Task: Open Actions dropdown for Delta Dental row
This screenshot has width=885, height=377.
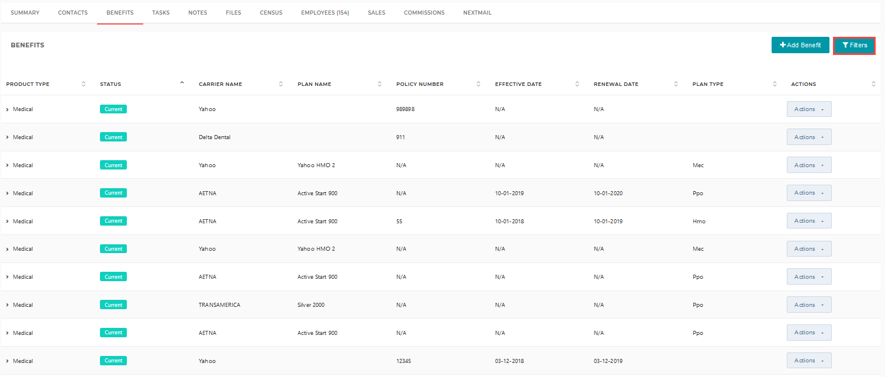Action: [x=809, y=137]
